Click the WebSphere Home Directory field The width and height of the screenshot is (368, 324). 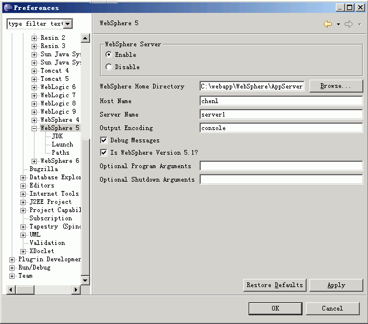(252, 86)
